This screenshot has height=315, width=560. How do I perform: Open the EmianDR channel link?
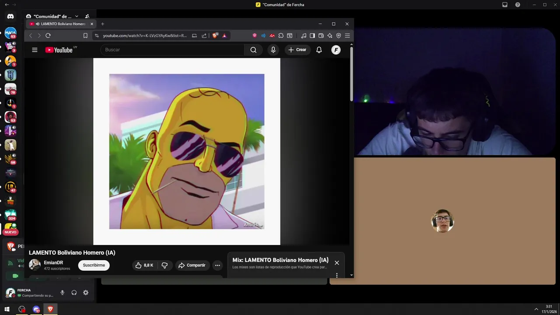click(x=53, y=262)
